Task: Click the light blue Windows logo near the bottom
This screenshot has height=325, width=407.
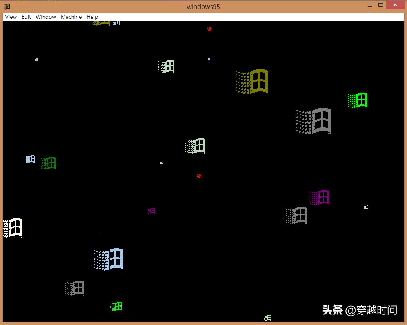Action: (x=109, y=259)
